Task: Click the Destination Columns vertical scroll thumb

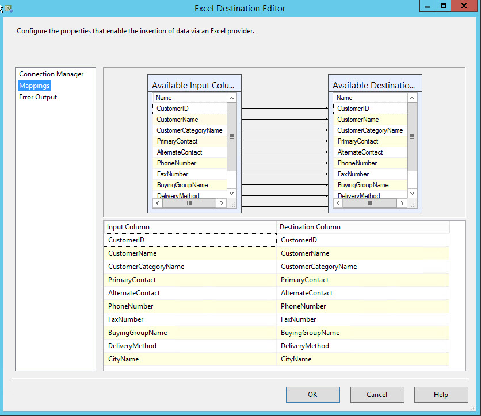Action: (x=413, y=137)
